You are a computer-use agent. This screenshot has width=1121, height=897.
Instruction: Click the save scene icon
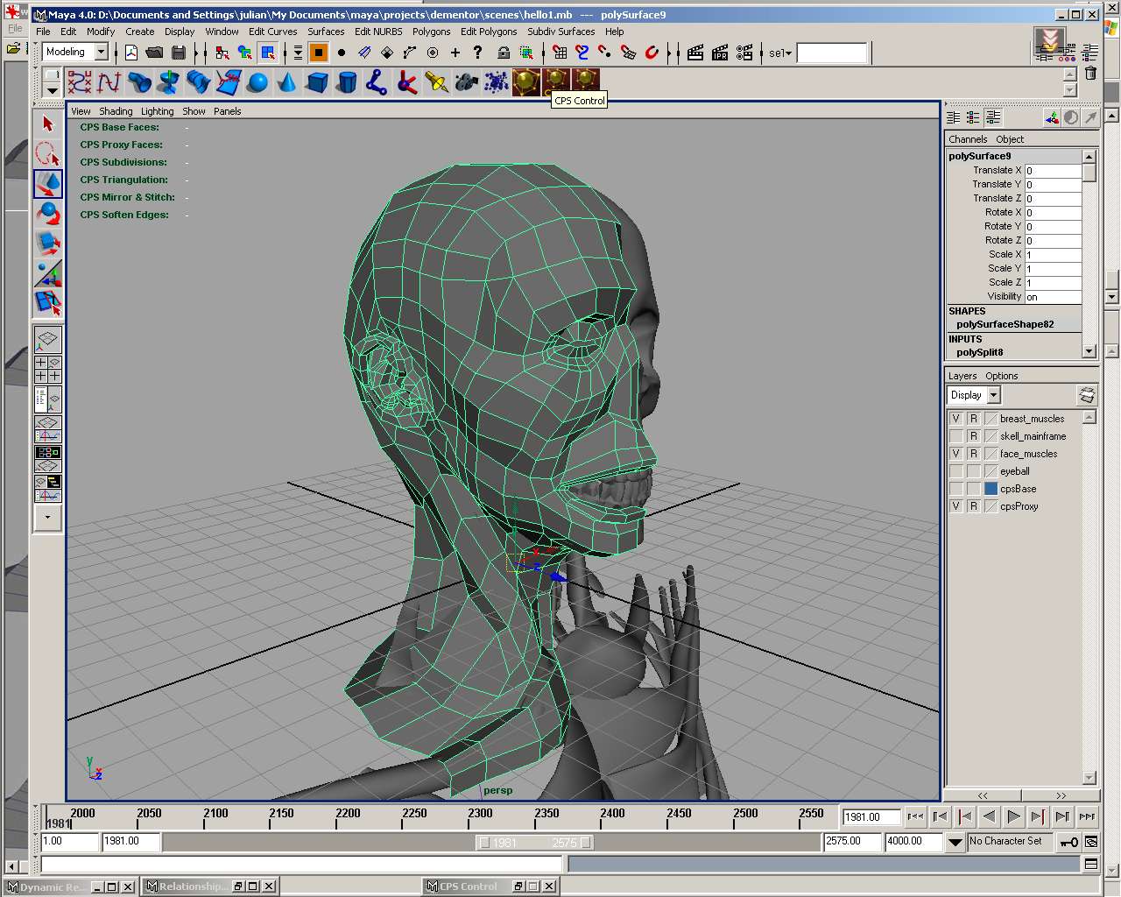[179, 53]
